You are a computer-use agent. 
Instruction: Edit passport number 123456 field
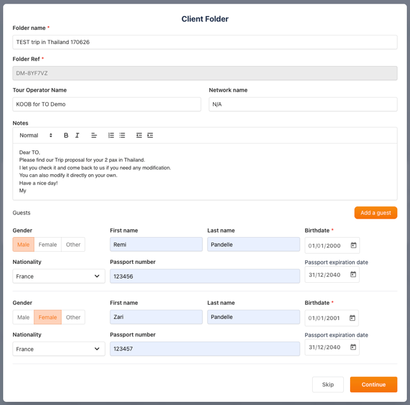[x=205, y=276]
